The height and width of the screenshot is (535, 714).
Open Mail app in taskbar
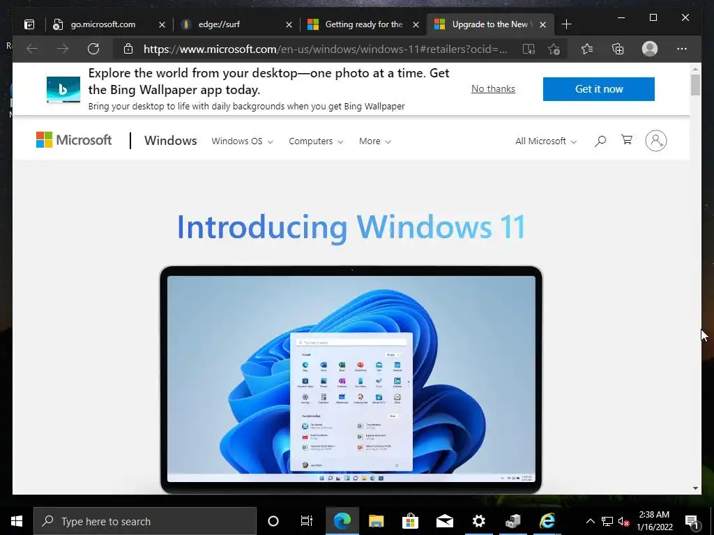(444, 521)
